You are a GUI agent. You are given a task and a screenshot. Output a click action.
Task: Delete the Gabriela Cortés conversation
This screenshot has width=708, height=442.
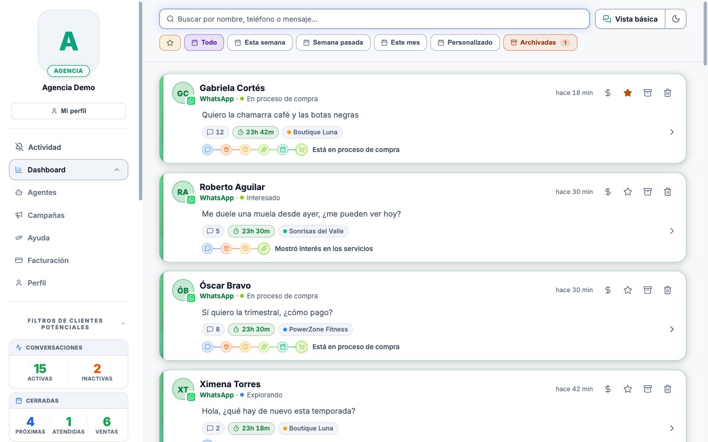(x=667, y=93)
